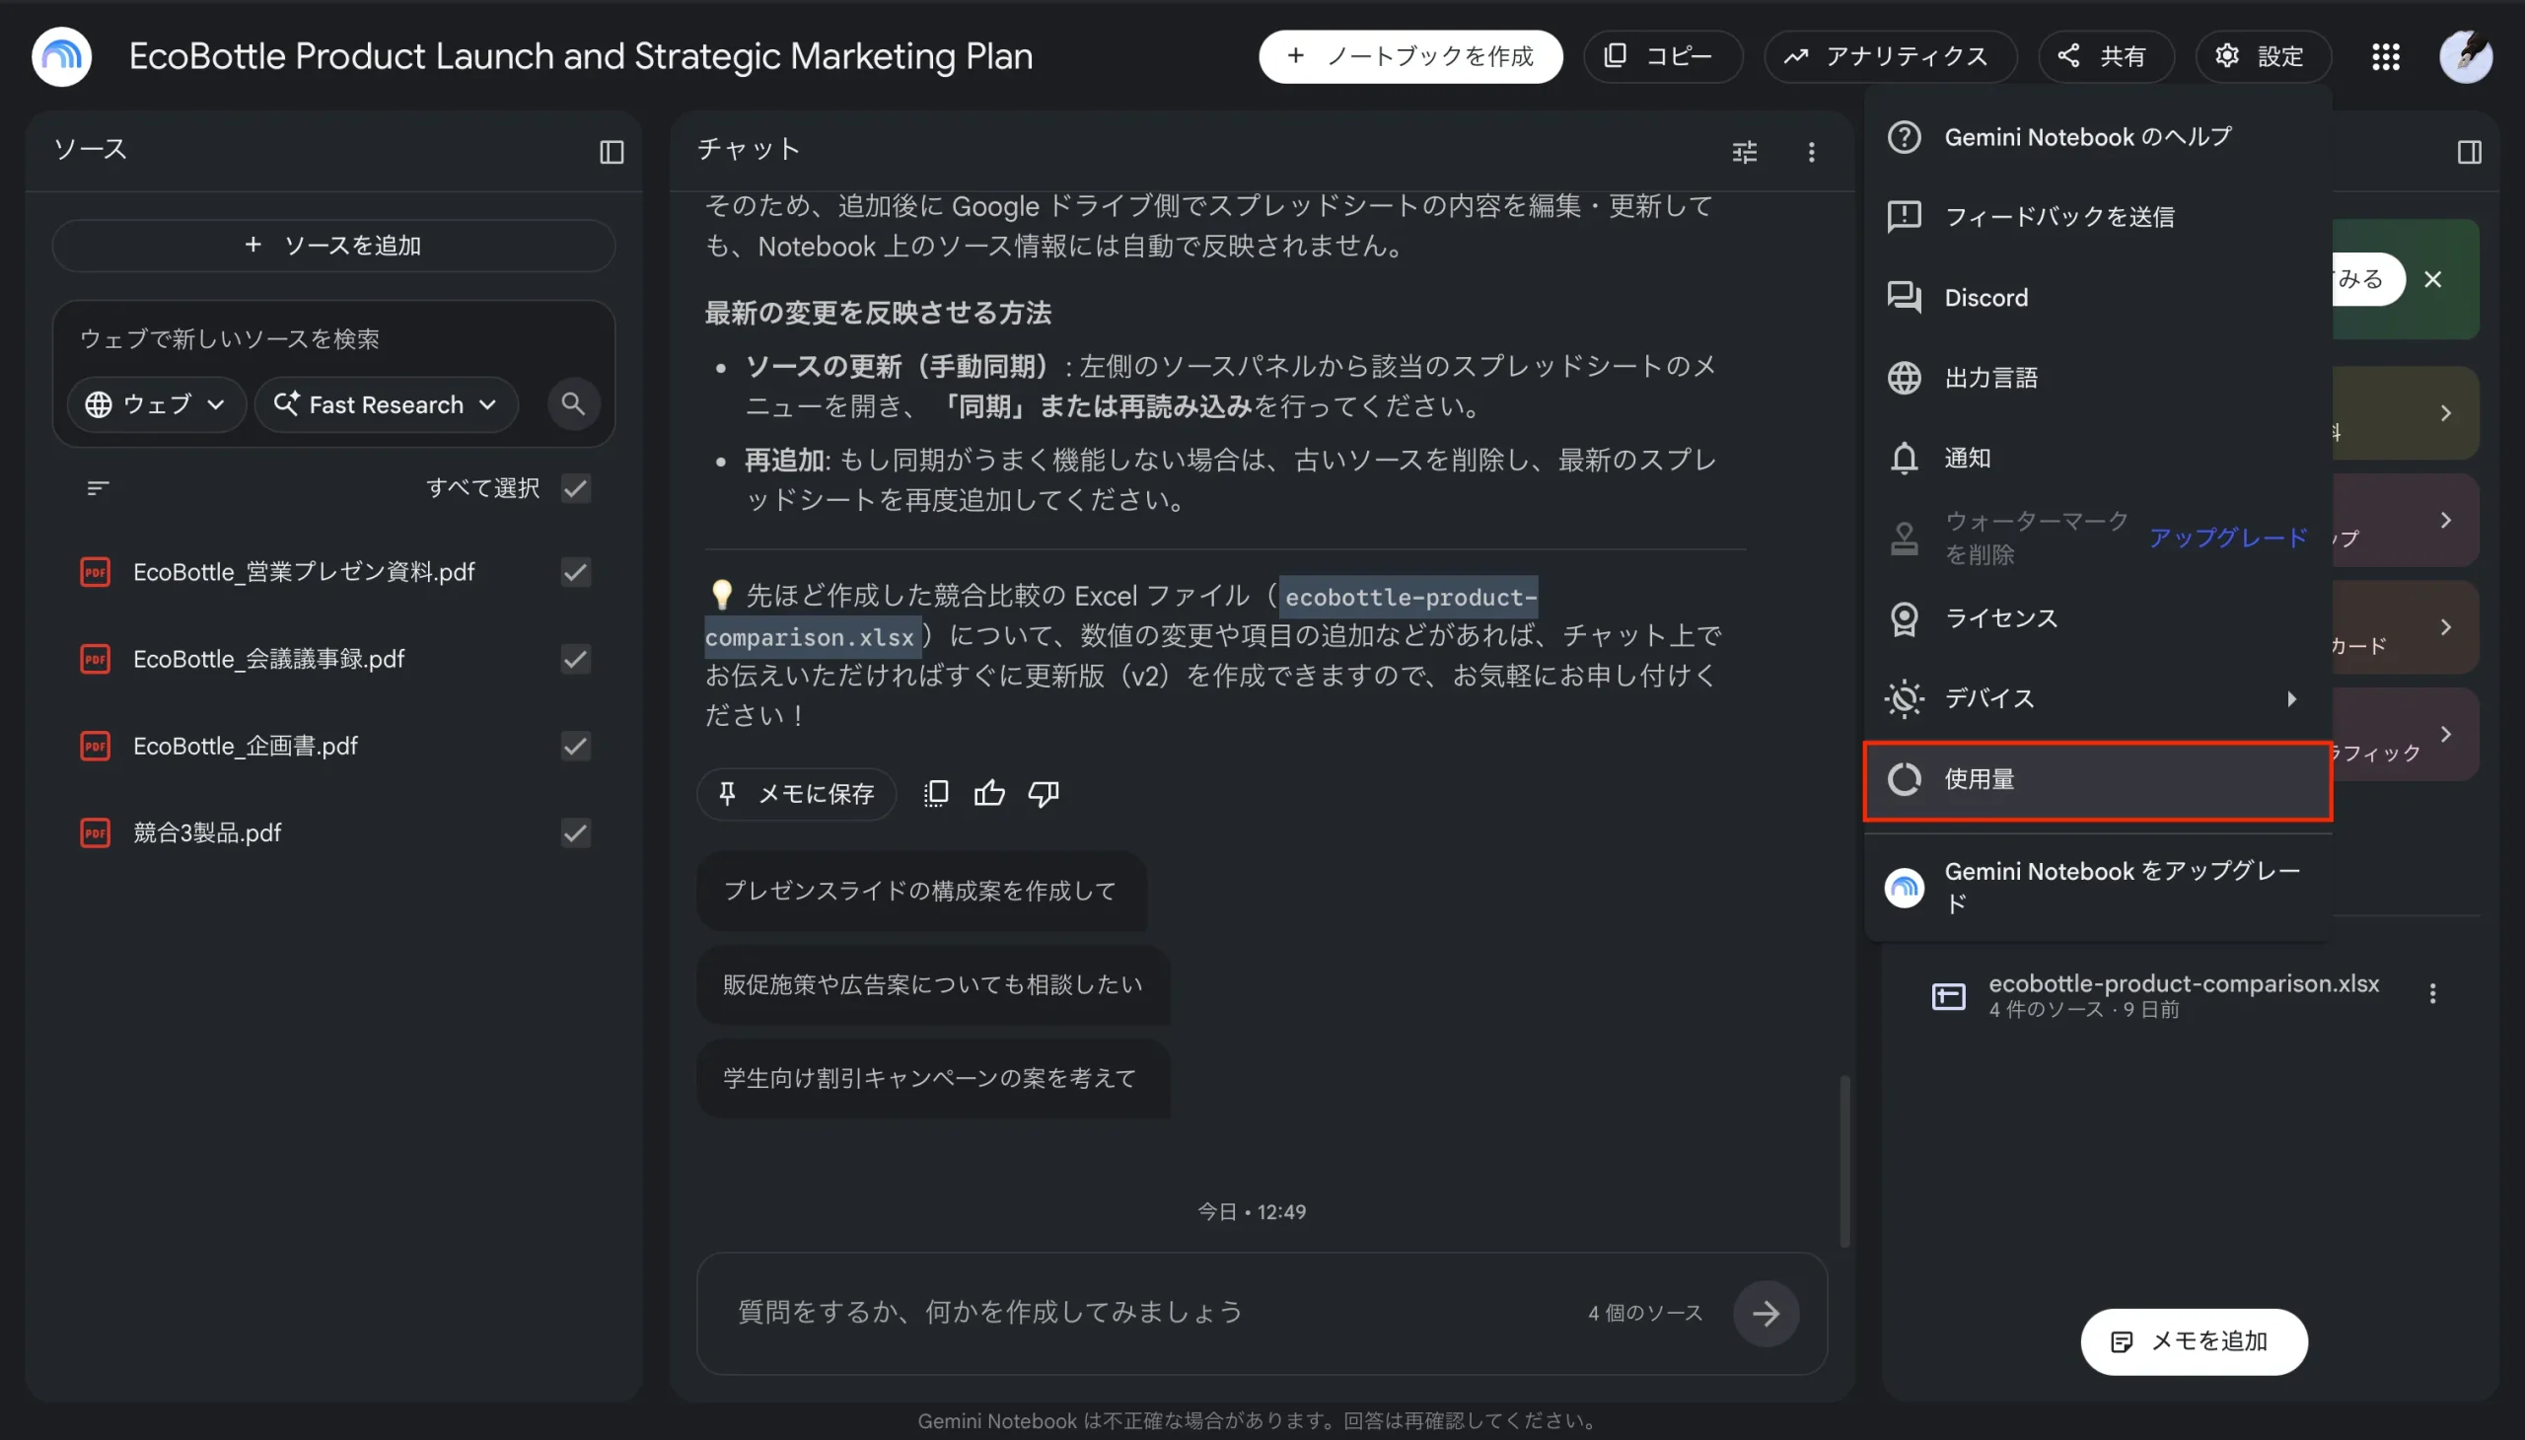Click the メモを追加 button
2525x1440 pixels.
[x=2194, y=1341]
